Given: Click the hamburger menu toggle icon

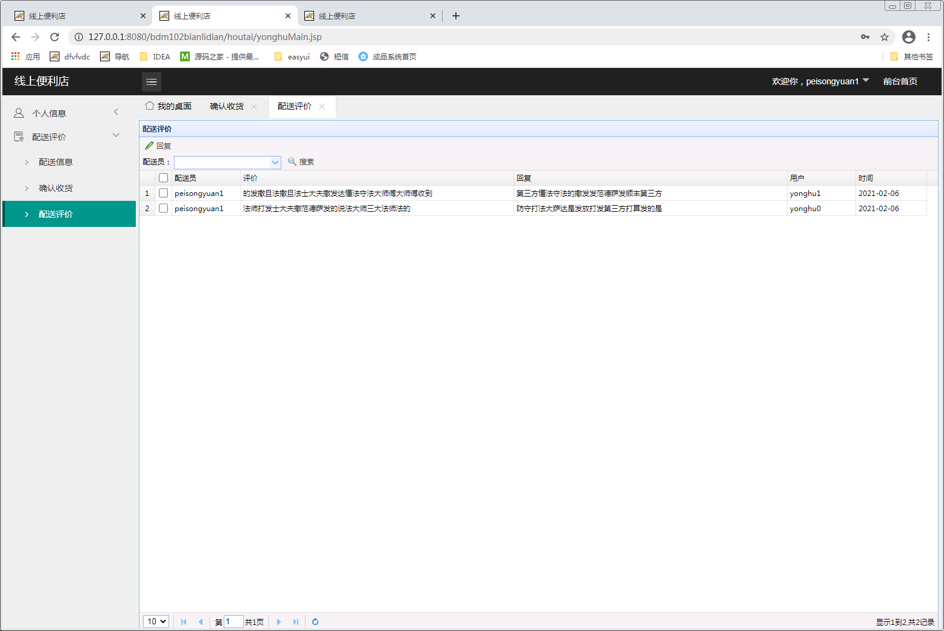Looking at the screenshot, I should tap(152, 81).
